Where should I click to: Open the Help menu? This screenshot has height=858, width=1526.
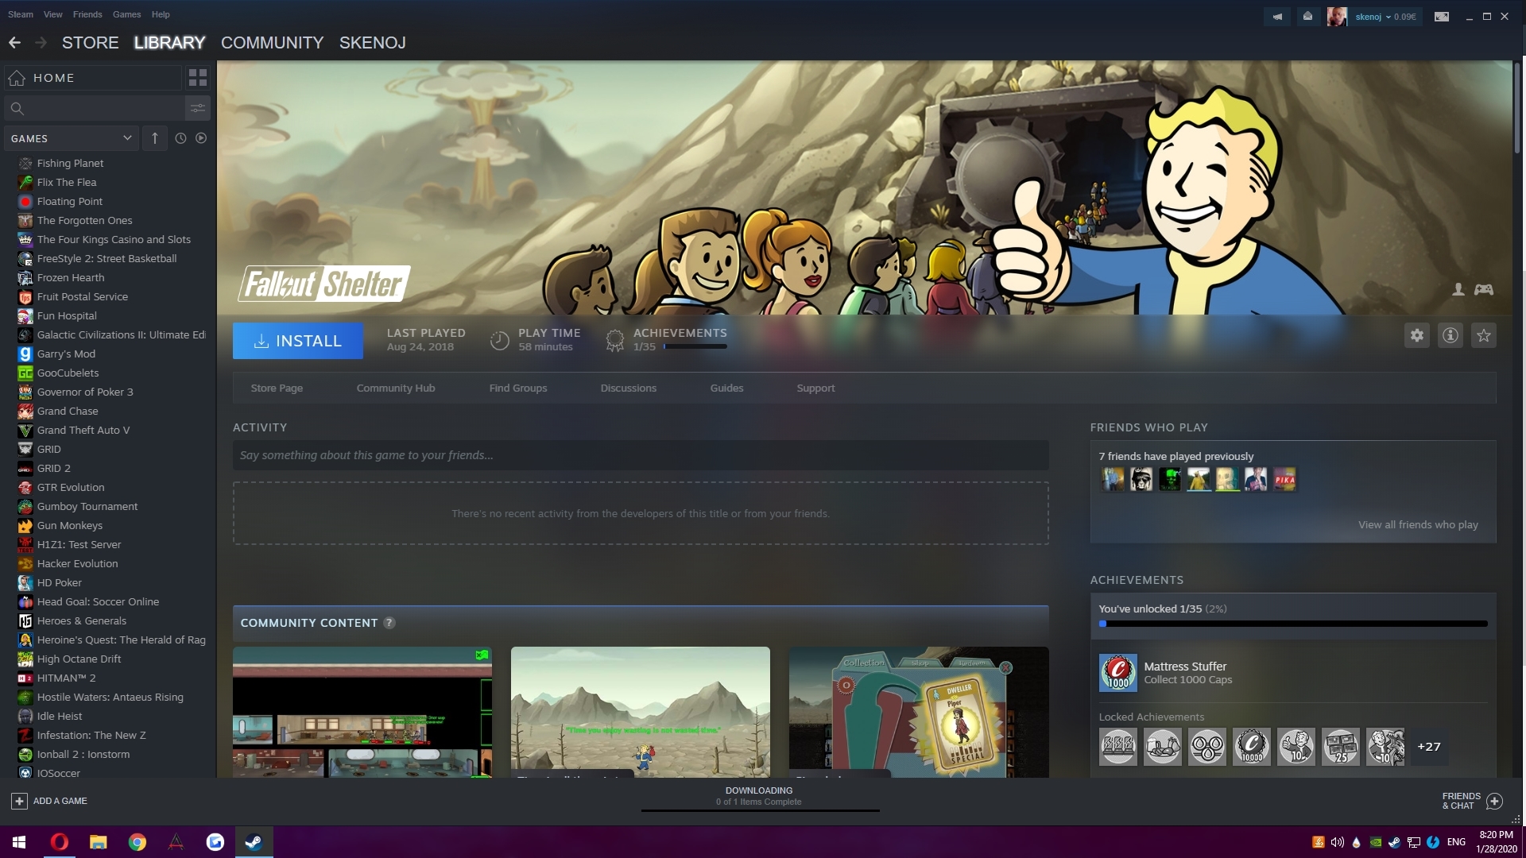coord(161,14)
